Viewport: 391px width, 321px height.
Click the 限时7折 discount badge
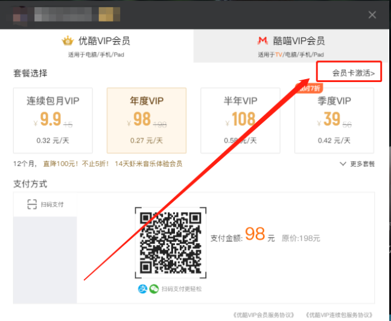tap(308, 89)
